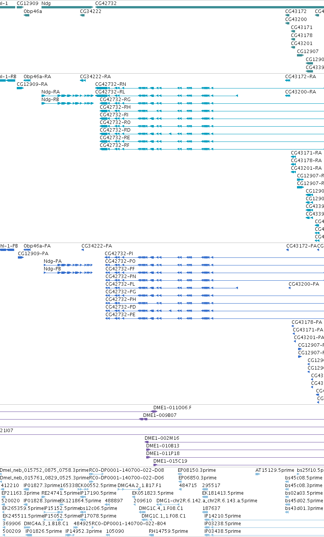The image size is (324, 537).
Task: Select the 484715 EST label
Action: tap(188, 486)
